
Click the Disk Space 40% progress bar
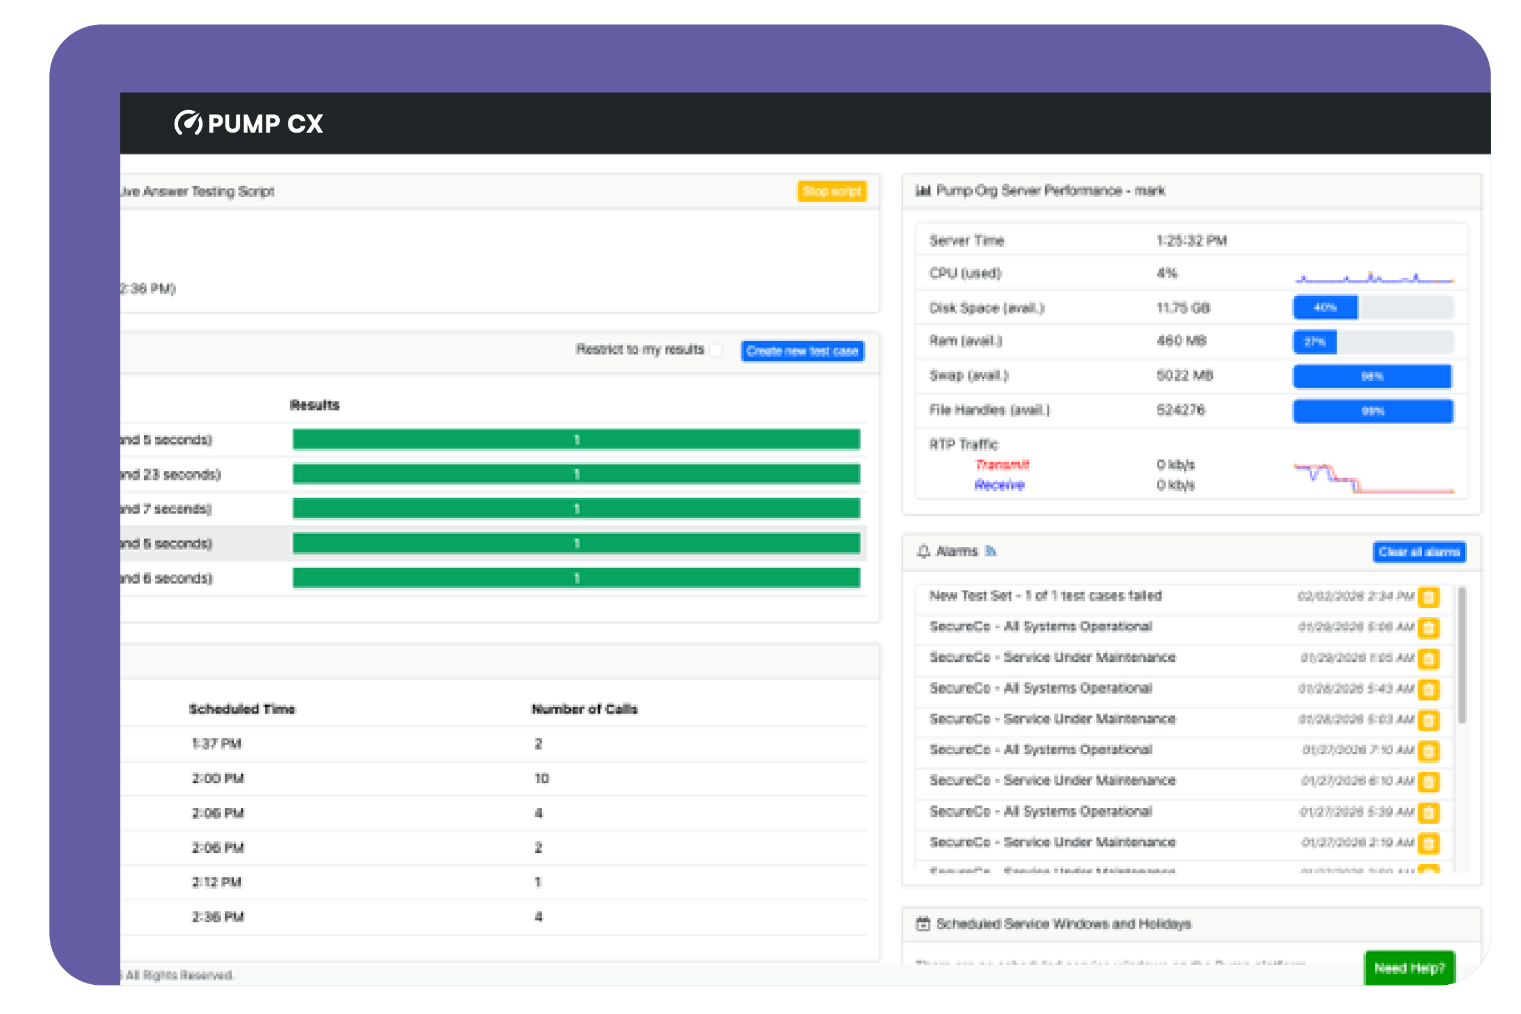(x=1373, y=308)
